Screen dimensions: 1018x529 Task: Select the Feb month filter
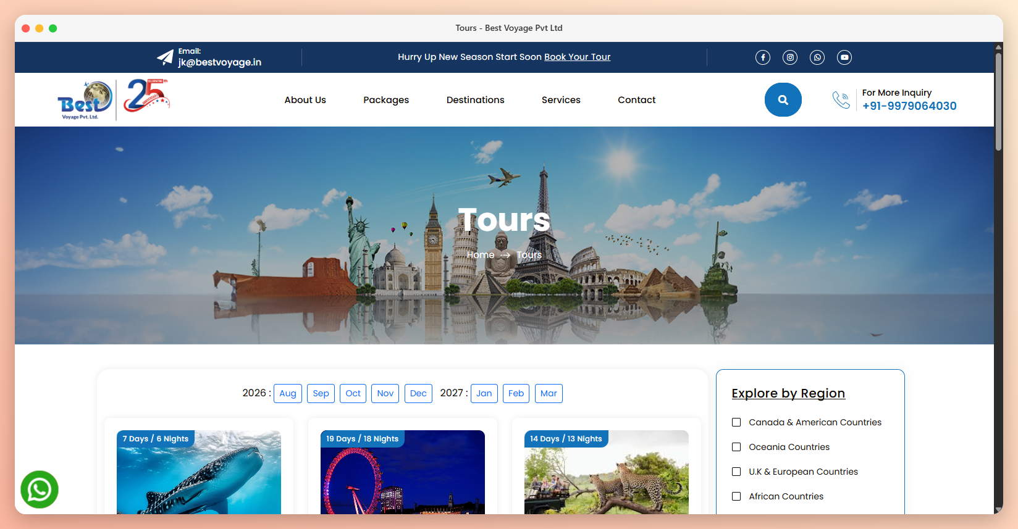(x=516, y=393)
